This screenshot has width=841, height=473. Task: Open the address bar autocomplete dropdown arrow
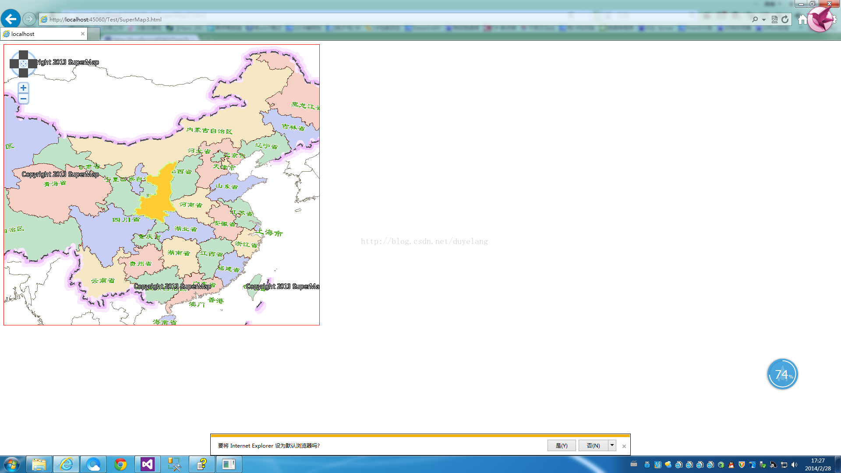pos(764,20)
